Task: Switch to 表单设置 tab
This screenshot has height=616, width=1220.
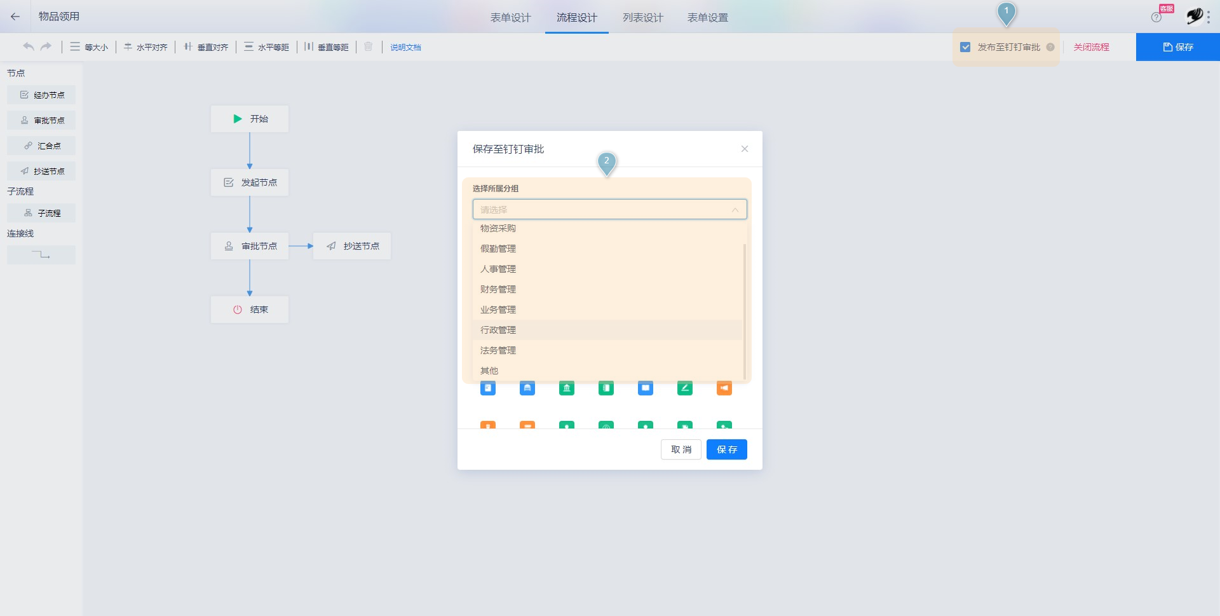Action: [708, 18]
